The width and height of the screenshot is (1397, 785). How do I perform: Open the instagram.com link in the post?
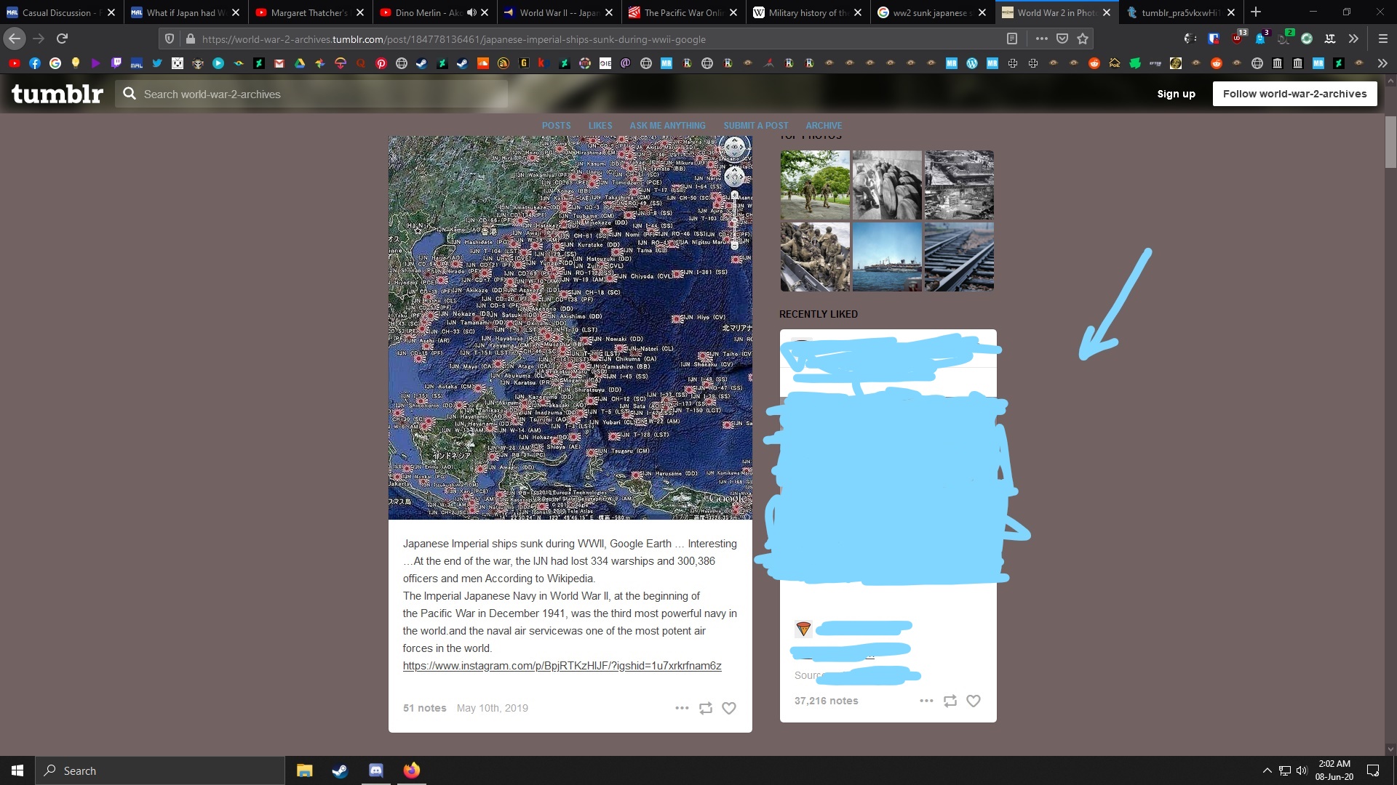coord(562,666)
